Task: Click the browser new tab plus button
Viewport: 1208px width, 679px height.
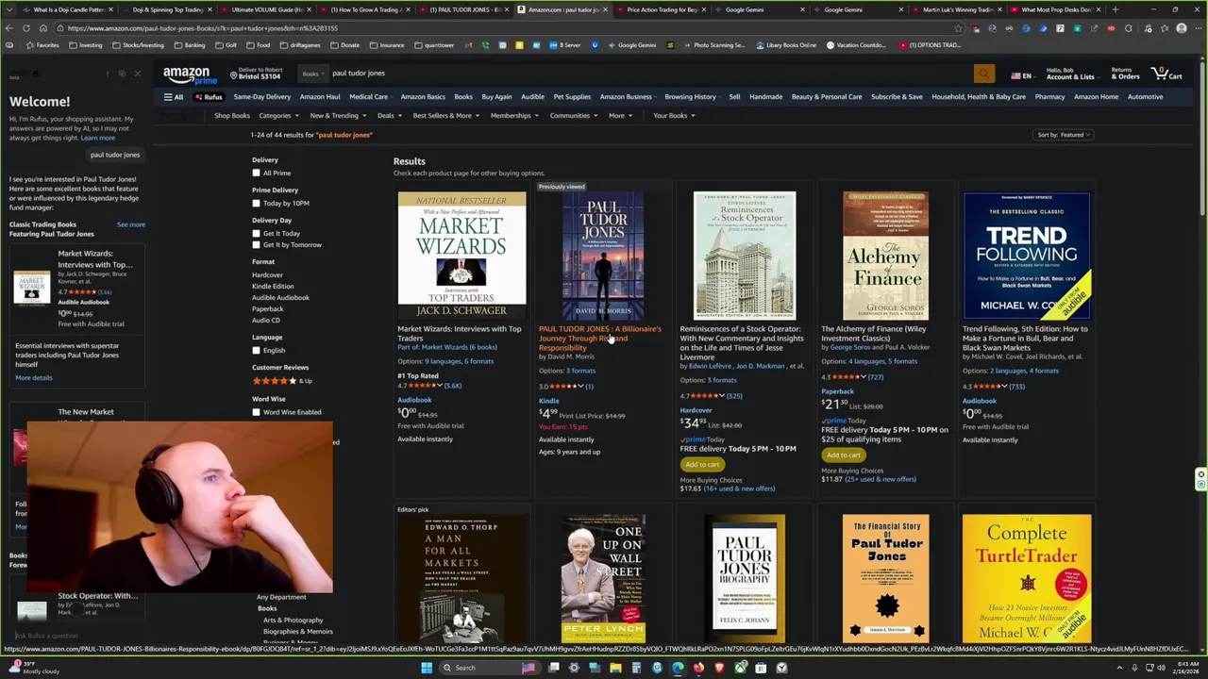Action: click(1116, 9)
